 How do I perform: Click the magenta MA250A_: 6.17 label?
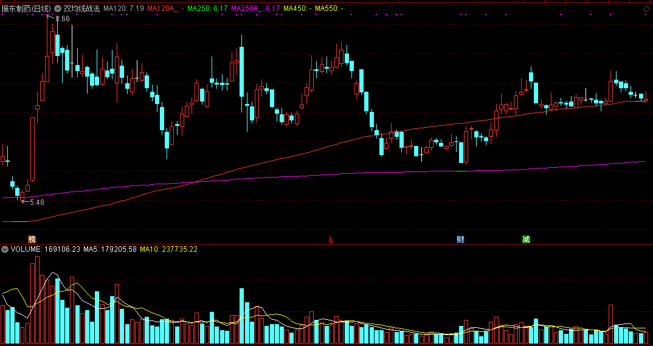255,9
